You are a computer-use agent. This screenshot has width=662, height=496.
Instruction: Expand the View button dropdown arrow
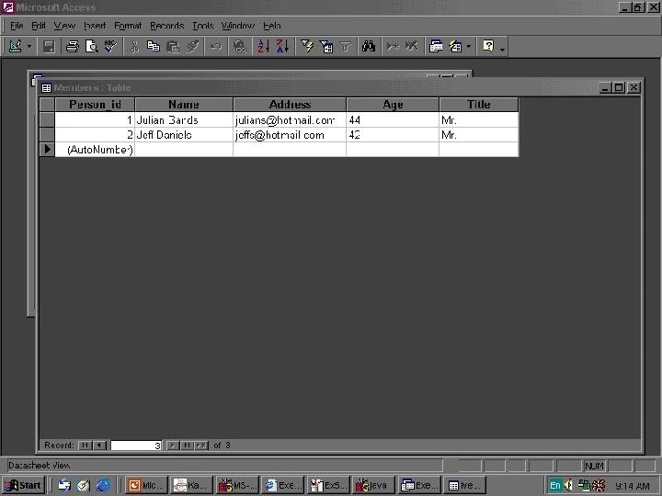click(29, 46)
